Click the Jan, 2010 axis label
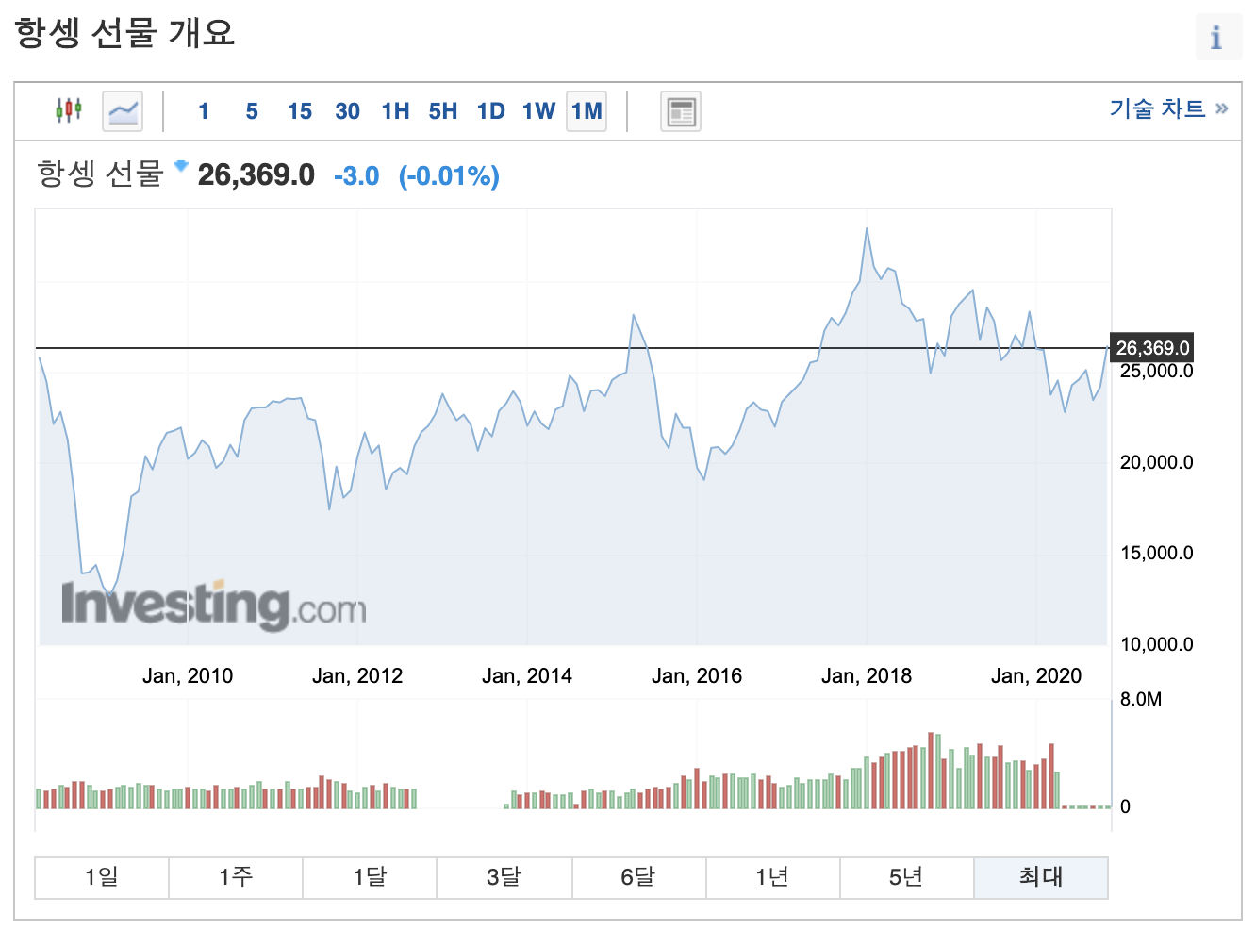1256x930 pixels. click(x=188, y=675)
